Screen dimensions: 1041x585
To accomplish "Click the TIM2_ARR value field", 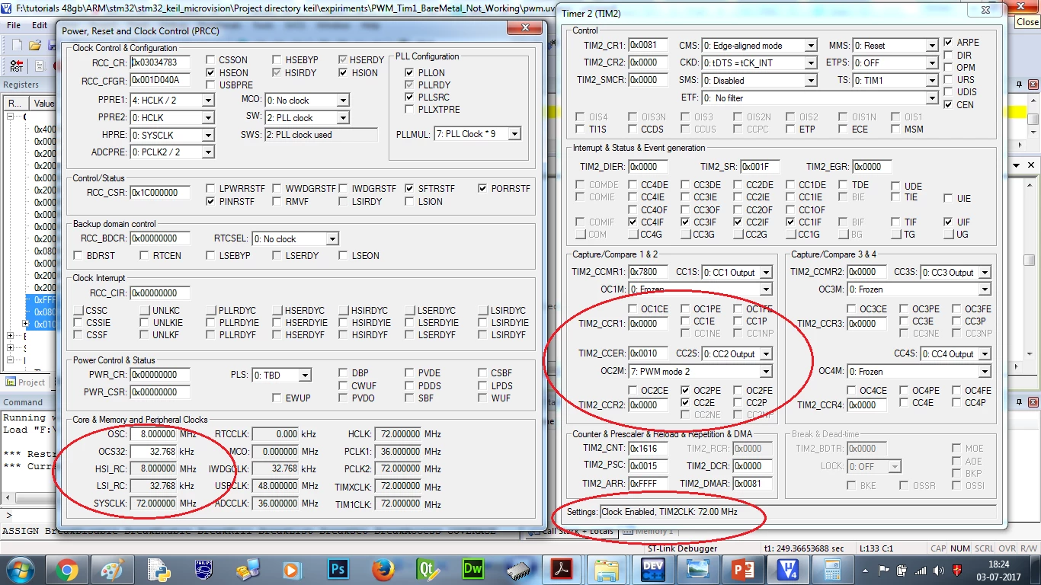I will tap(648, 484).
